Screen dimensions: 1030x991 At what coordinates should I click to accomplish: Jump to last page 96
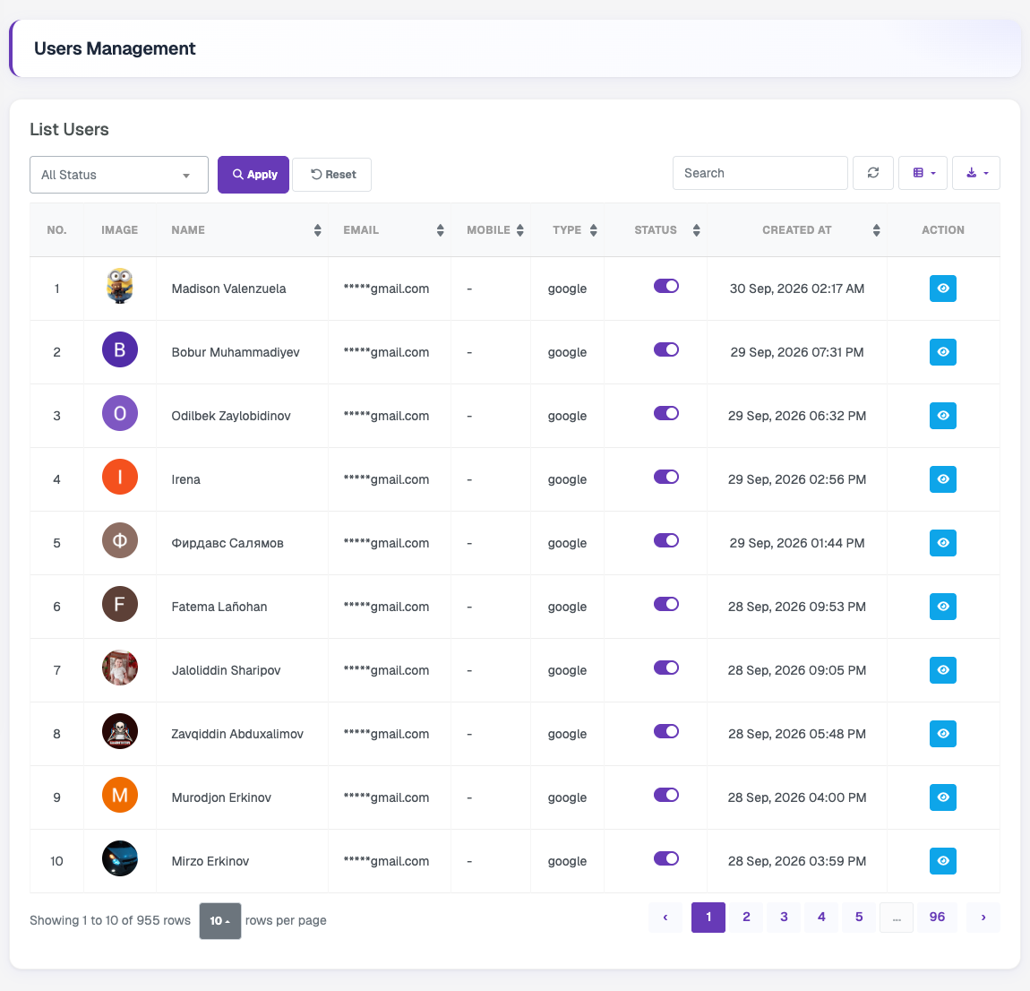938,918
